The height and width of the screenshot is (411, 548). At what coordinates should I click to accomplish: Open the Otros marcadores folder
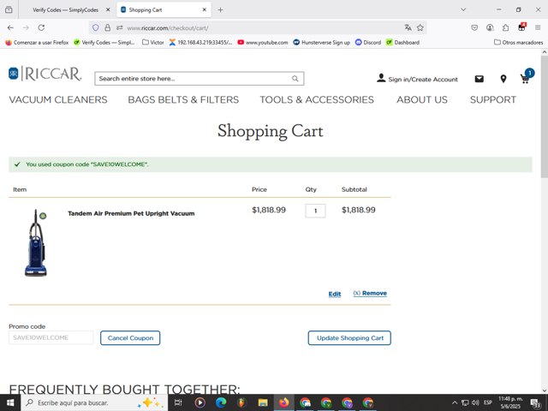(x=519, y=42)
